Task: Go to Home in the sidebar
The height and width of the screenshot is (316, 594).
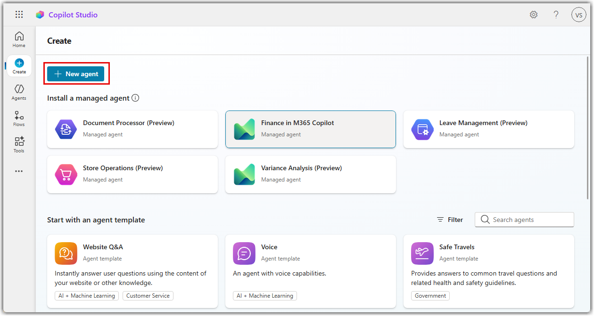Action: pyautogui.click(x=19, y=39)
